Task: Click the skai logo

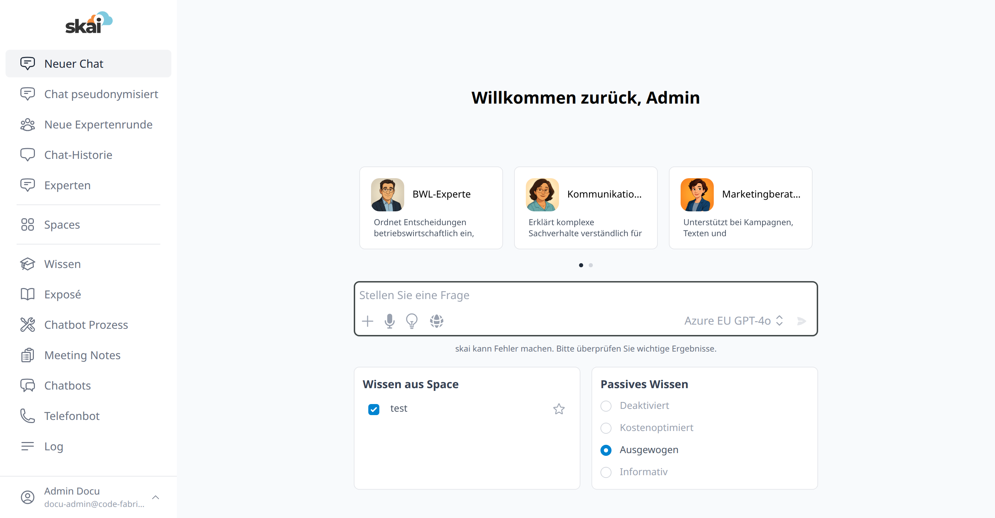Action: point(89,22)
